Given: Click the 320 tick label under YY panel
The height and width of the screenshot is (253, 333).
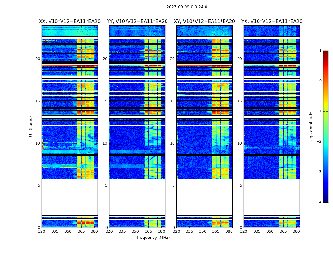Looking at the screenshot, I should [109, 231].
